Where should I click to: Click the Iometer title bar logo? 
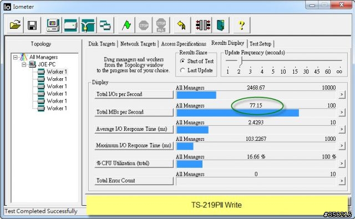pyautogui.click(x=7, y=7)
